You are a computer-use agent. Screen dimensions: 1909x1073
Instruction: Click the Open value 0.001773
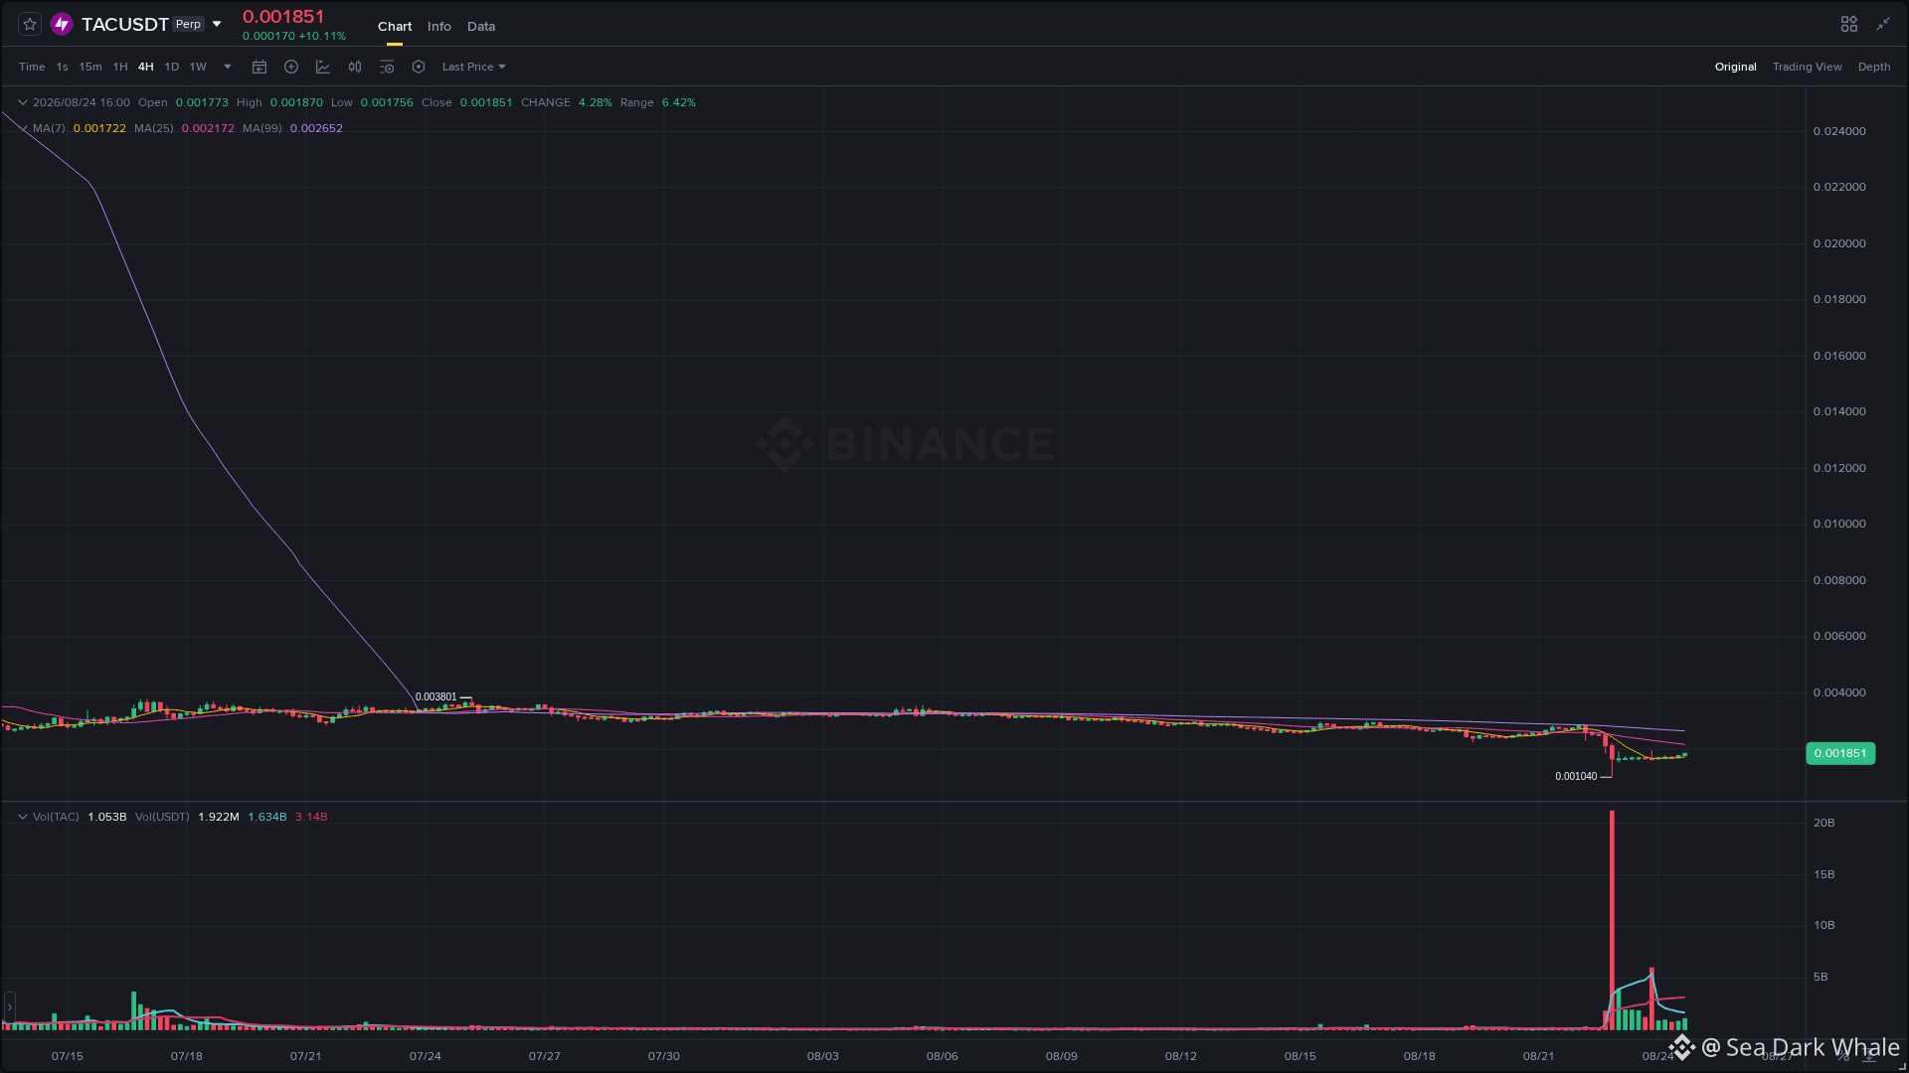202,102
